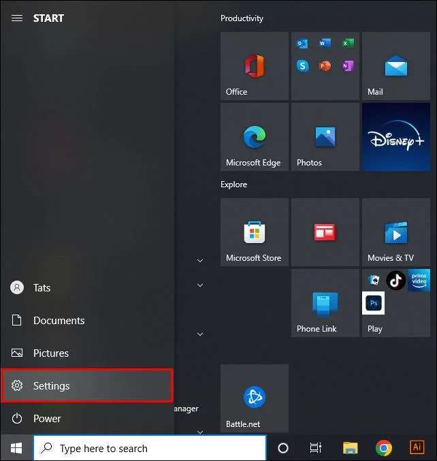Open Photoshop icon in Play folder
This screenshot has width=437, height=461.
tap(373, 303)
